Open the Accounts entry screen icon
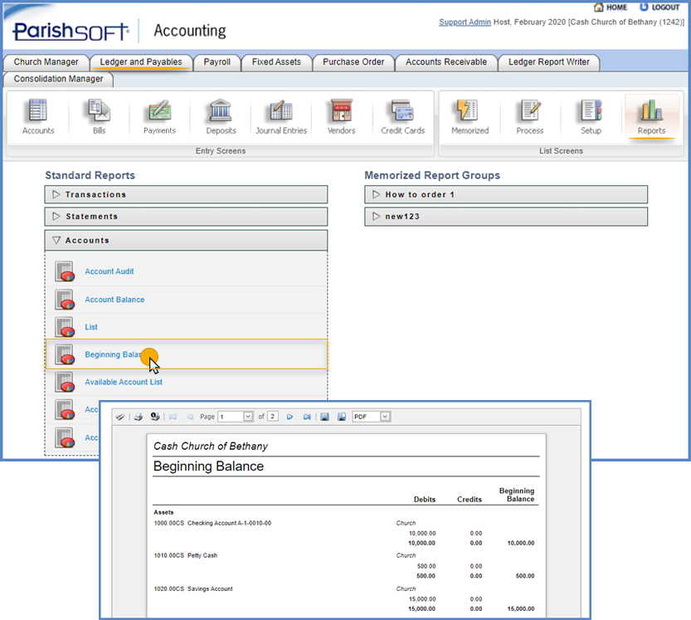This screenshot has width=691, height=620. tap(38, 116)
